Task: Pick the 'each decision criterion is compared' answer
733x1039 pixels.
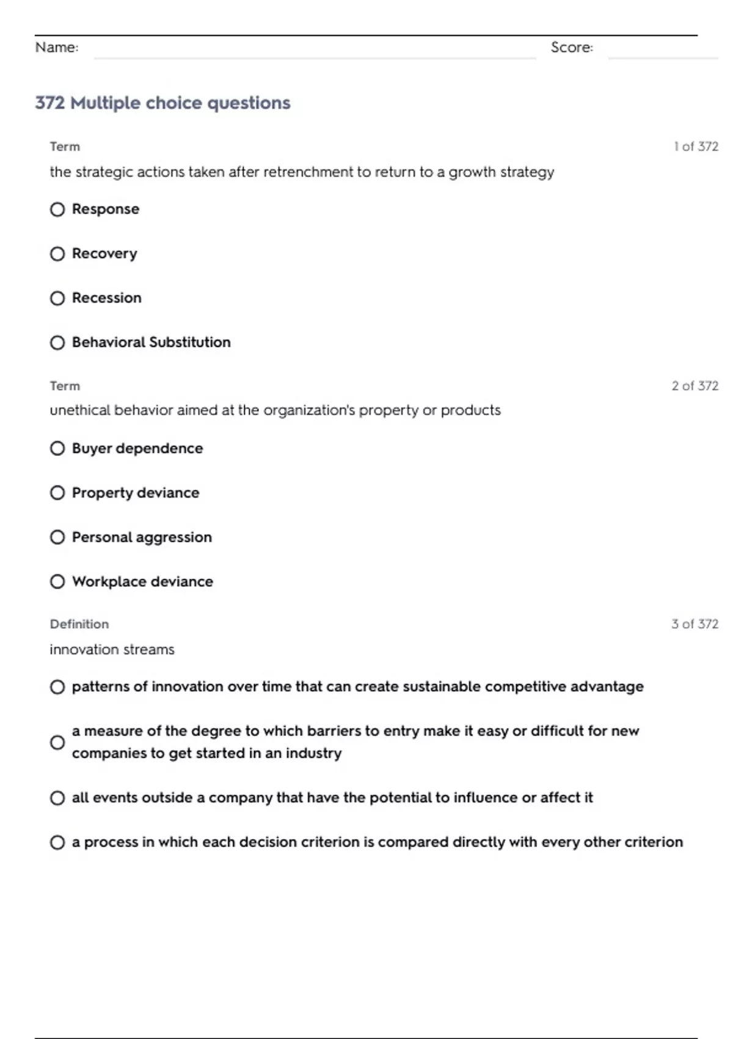Action: [57, 843]
